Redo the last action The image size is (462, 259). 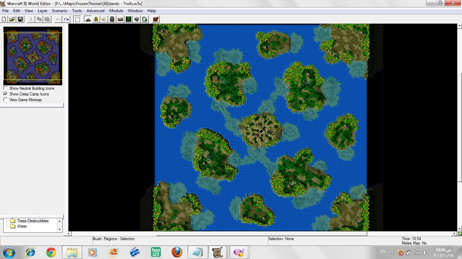pos(66,19)
